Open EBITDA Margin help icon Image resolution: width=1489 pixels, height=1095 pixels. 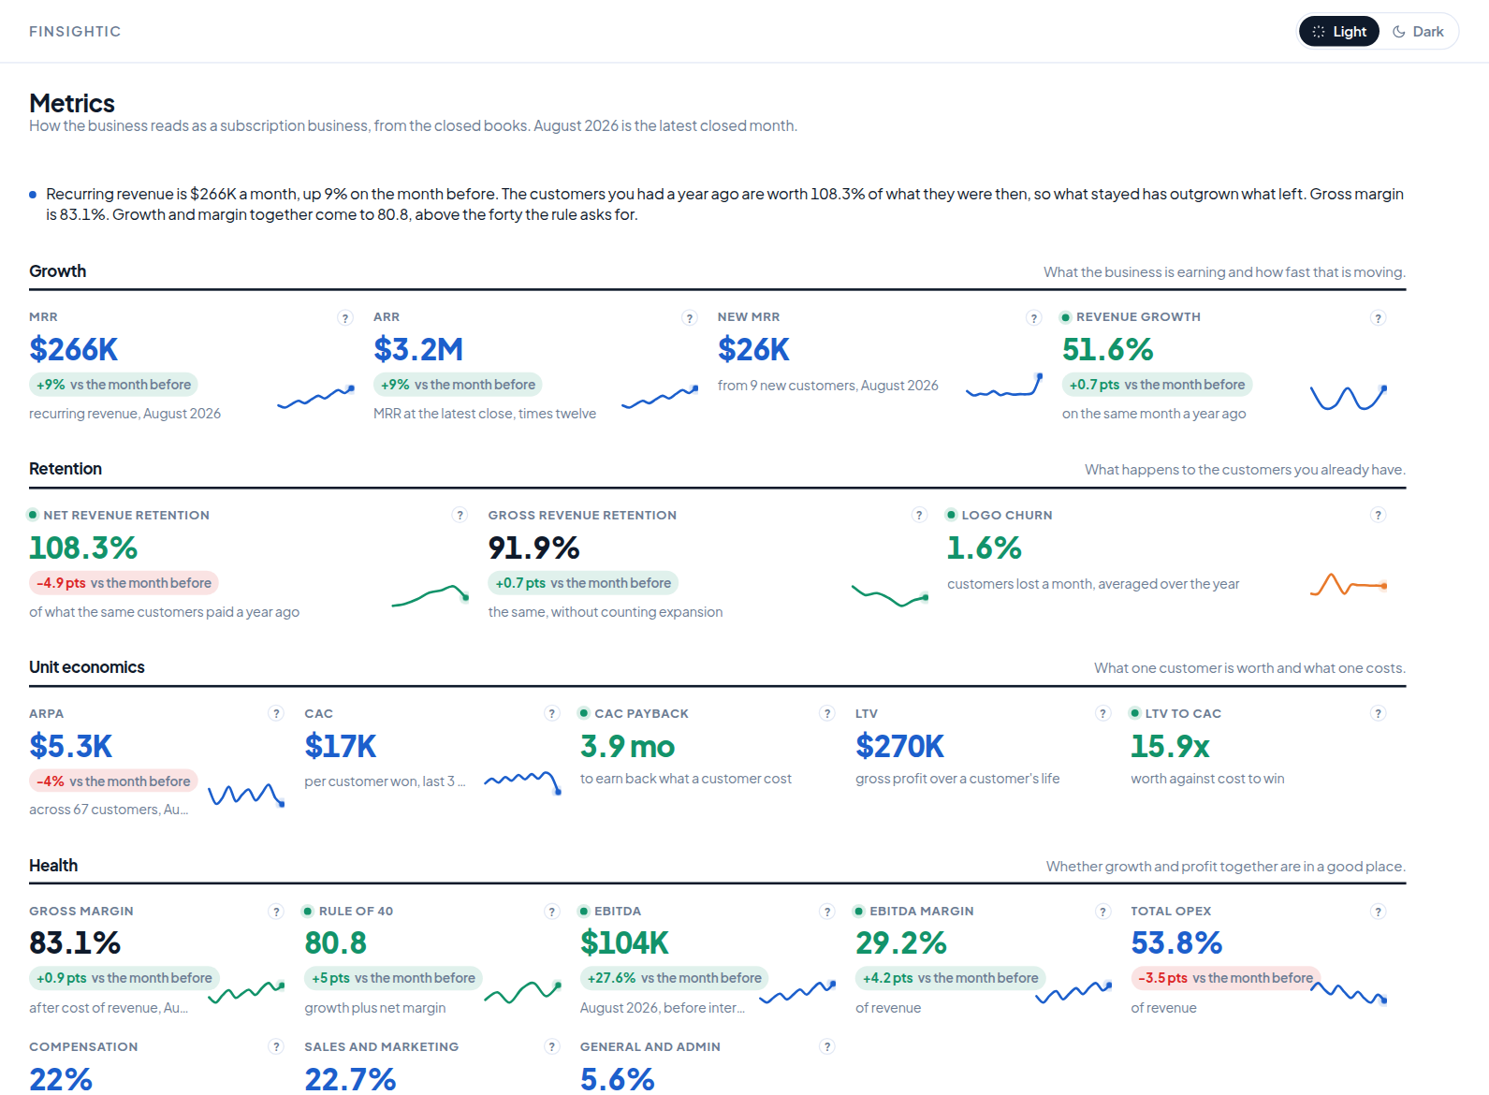coord(1103,912)
